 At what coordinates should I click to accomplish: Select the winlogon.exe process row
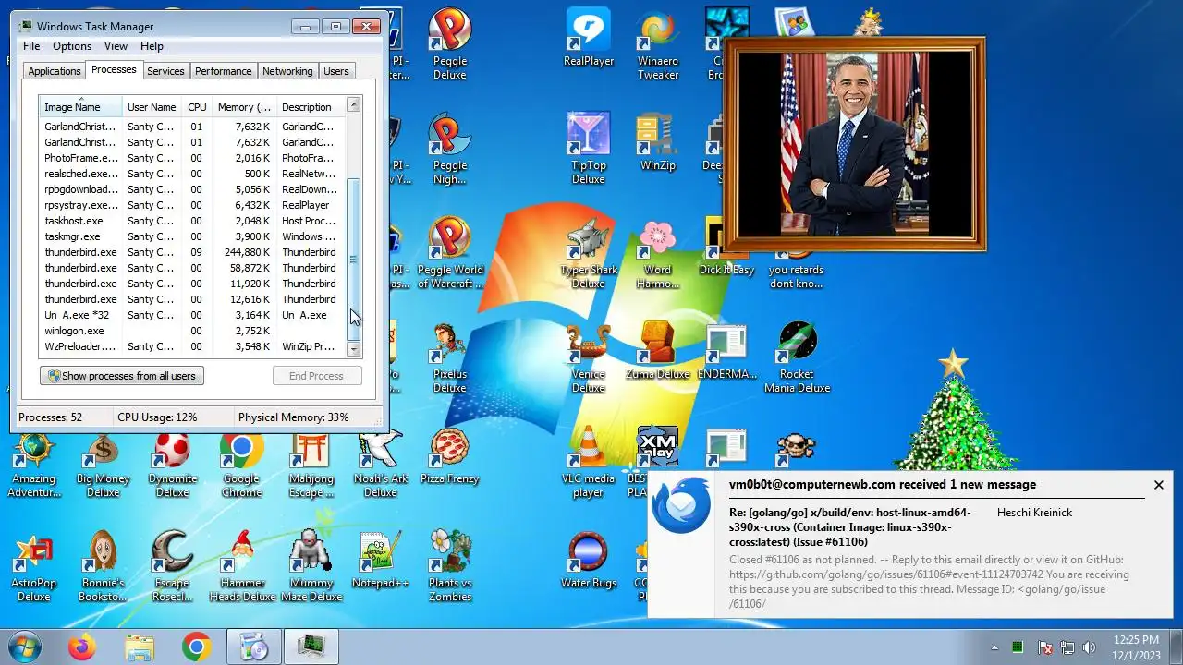[191, 331]
